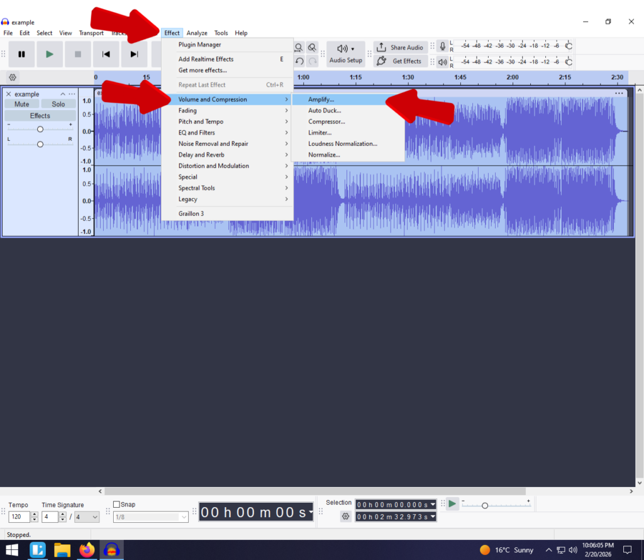
Task: Select Amplify... from the submenu
Action: pyautogui.click(x=321, y=99)
